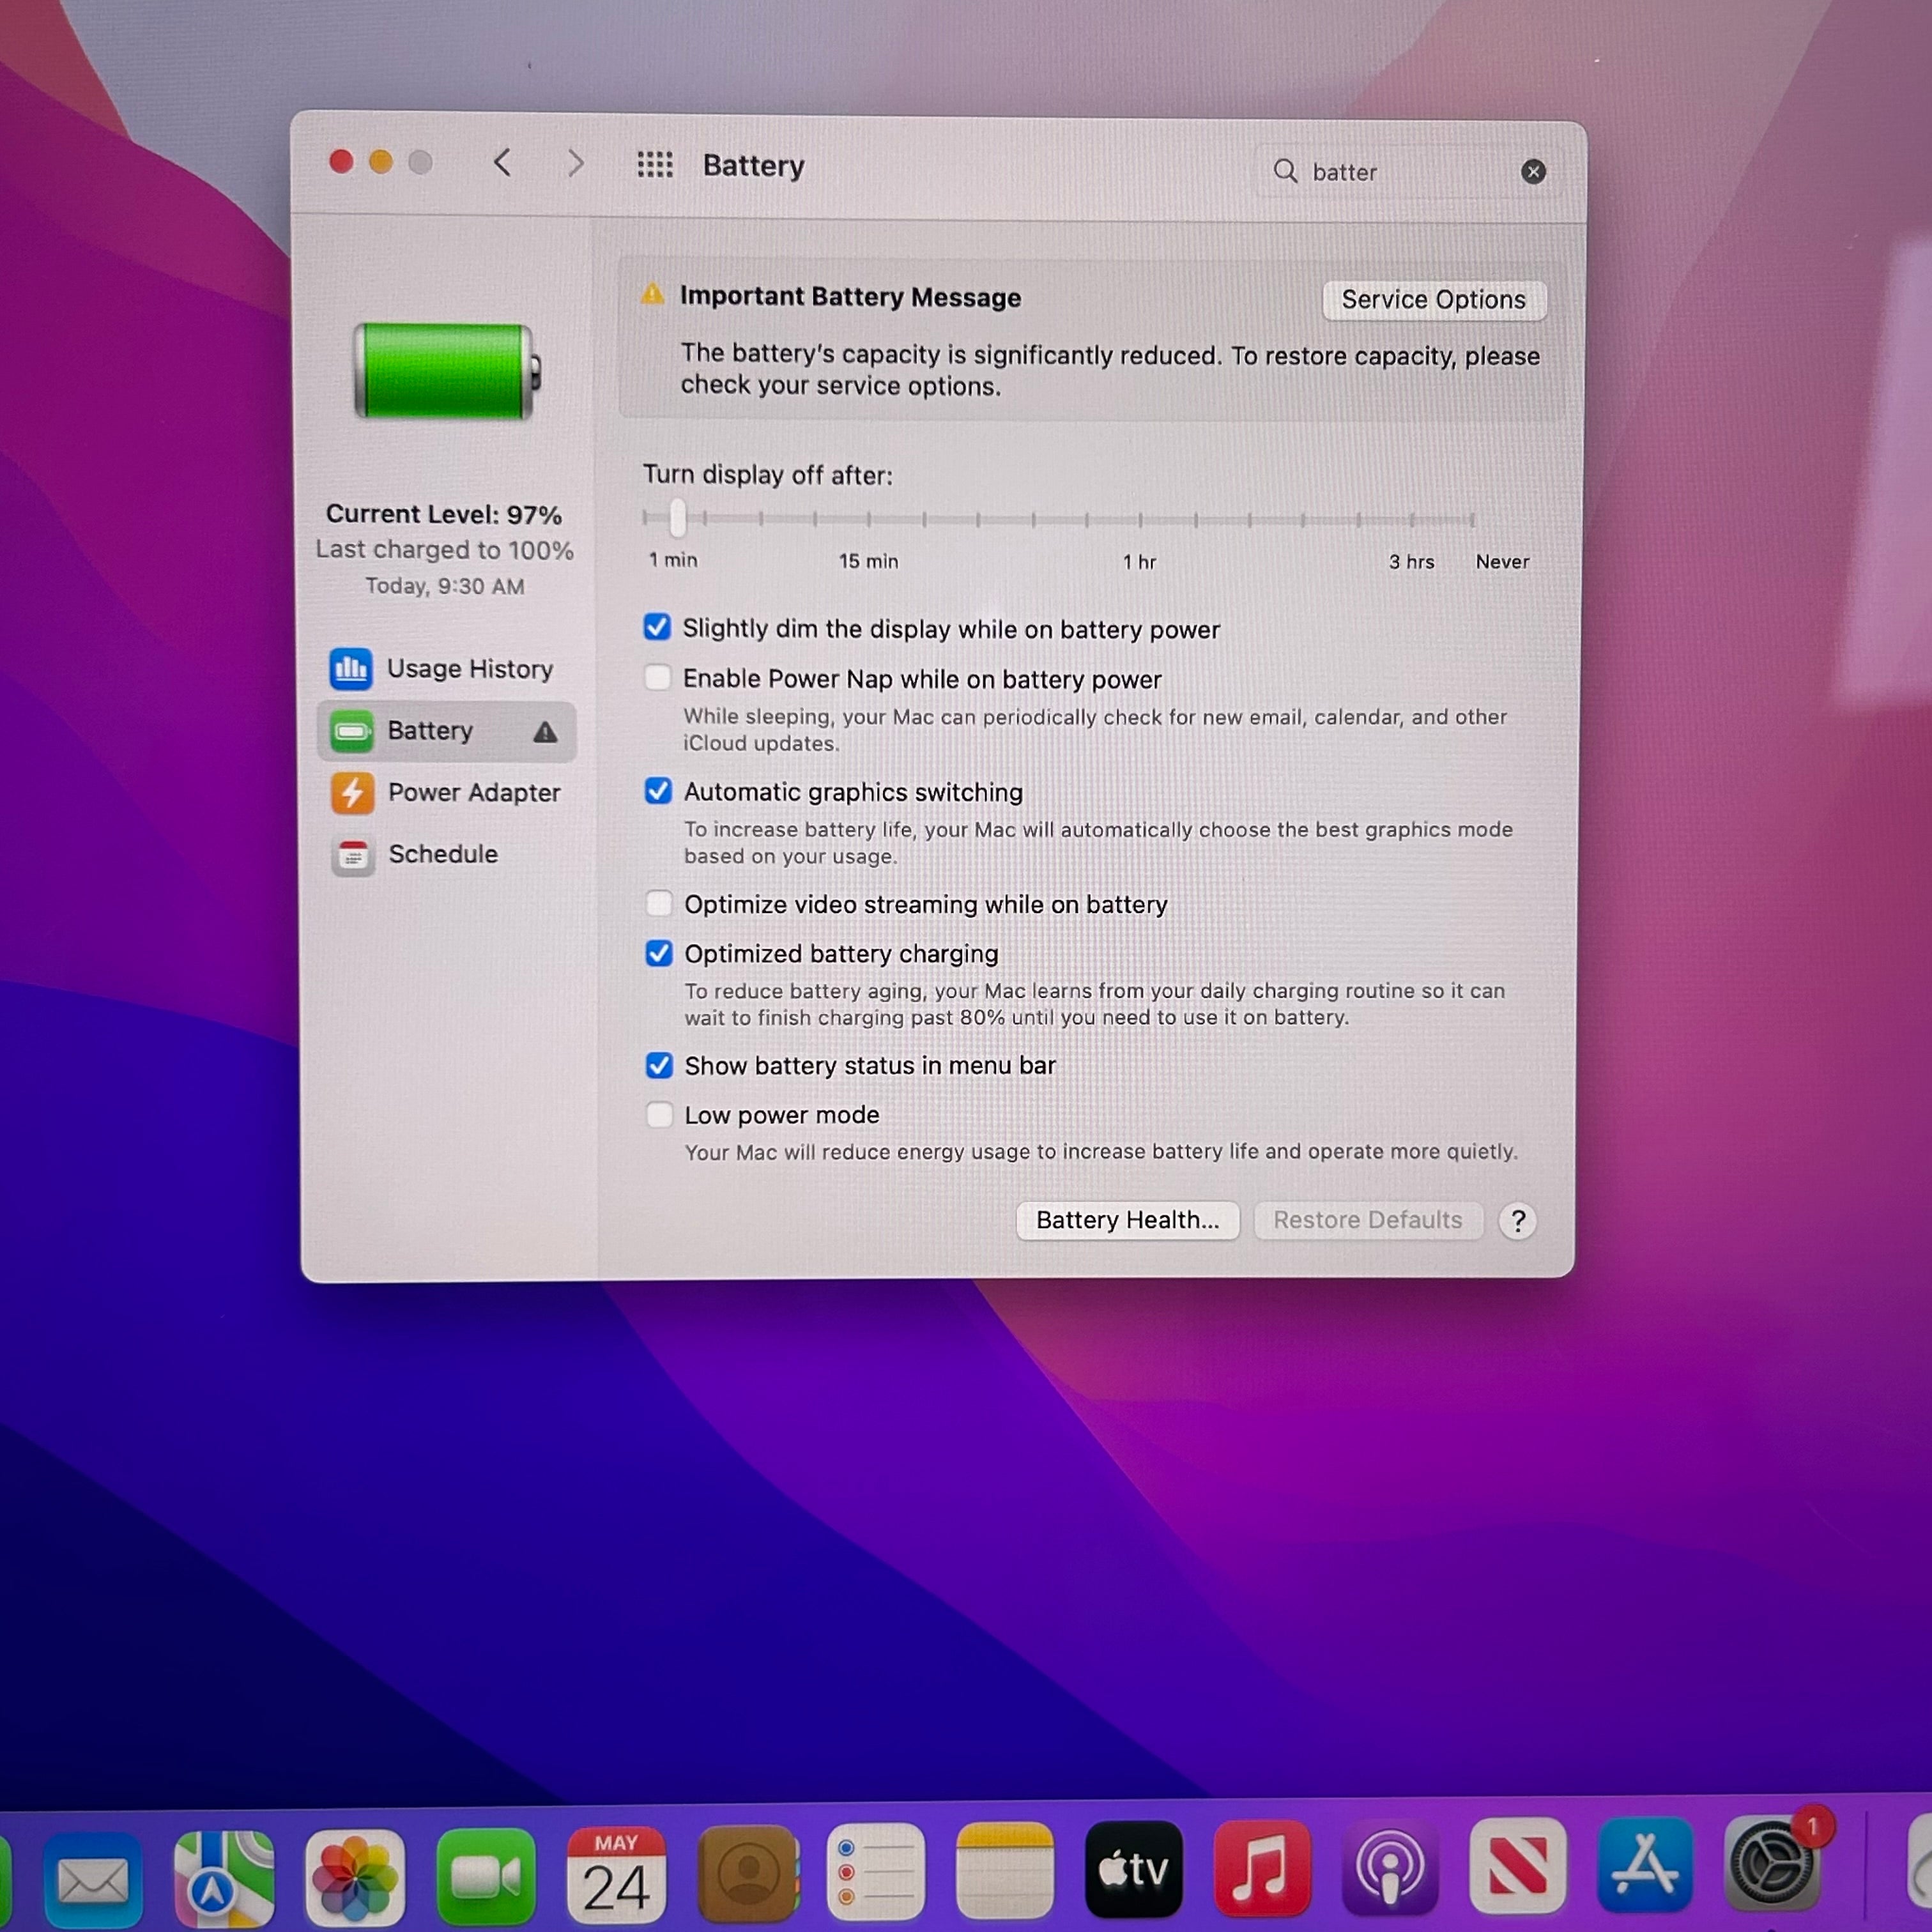Open FaceTime from the Dock
This screenshot has width=1932, height=1932.
[485, 1876]
